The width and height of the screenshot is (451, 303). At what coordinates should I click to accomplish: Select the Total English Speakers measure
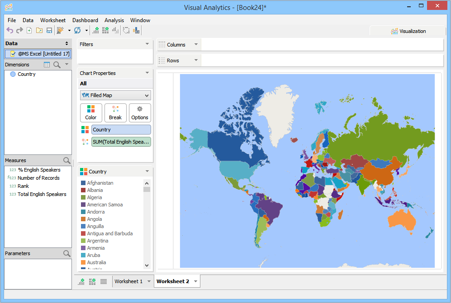pyautogui.click(x=42, y=194)
